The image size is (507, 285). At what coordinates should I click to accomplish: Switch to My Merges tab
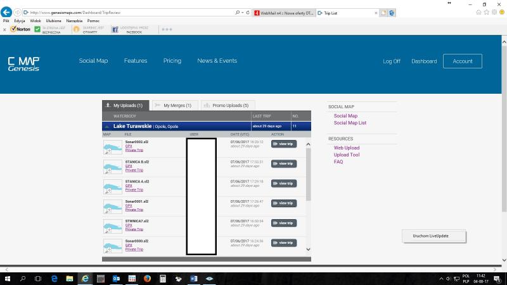(x=175, y=105)
